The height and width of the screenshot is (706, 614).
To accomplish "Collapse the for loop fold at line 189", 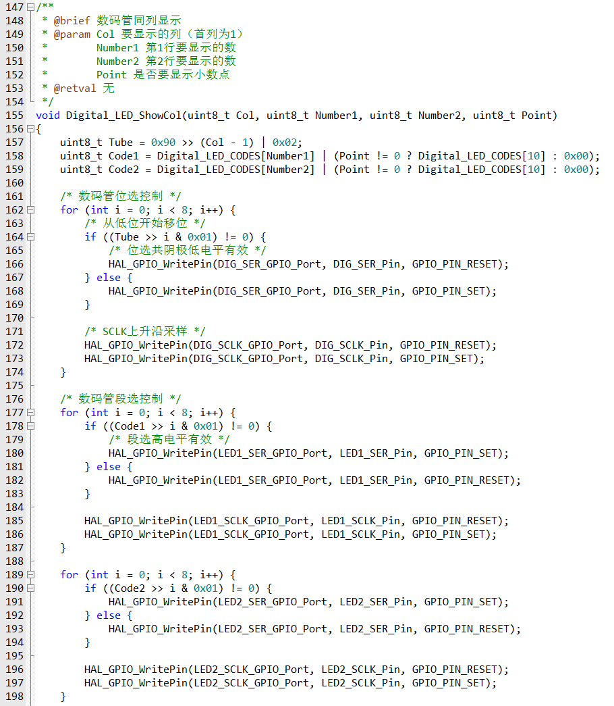I will (x=30, y=574).
